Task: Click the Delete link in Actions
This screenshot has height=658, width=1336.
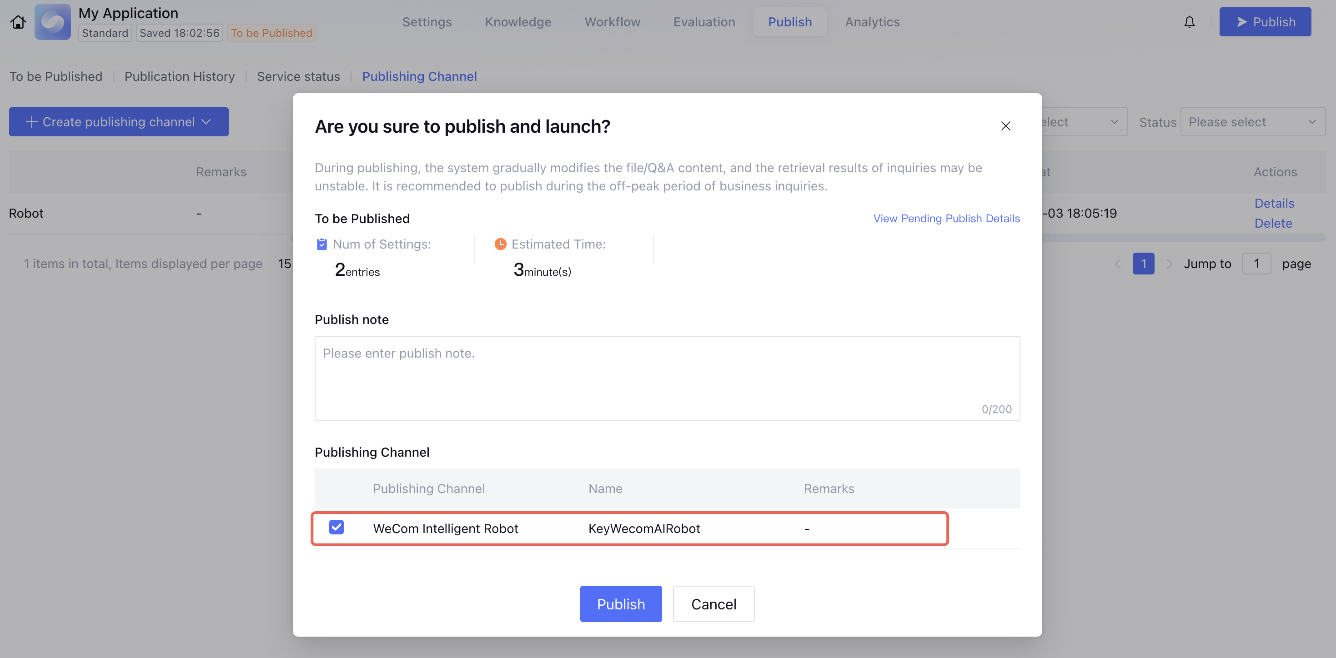Action: [1273, 223]
